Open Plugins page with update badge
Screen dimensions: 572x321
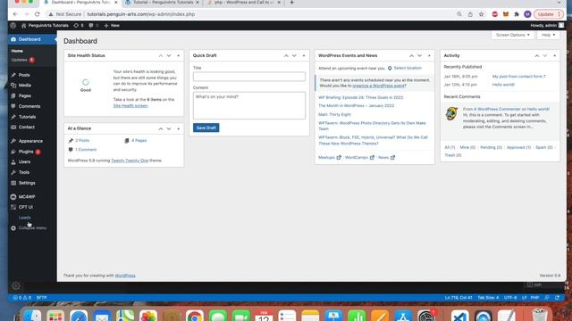click(26, 152)
